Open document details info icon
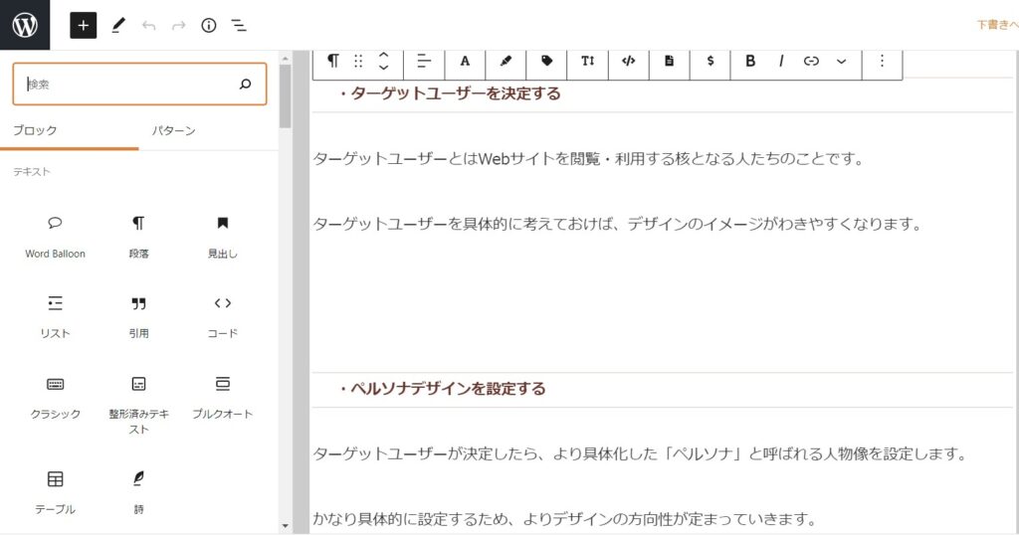Viewport: 1019px width, 535px height. tap(209, 25)
